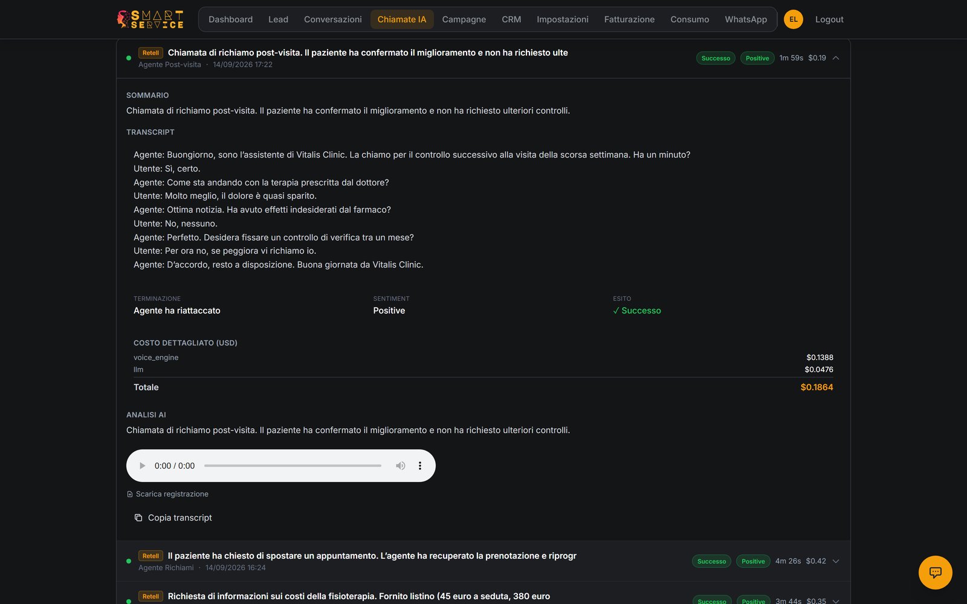
Task: Click the Sentiment Positive value
Action: click(389, 310)
